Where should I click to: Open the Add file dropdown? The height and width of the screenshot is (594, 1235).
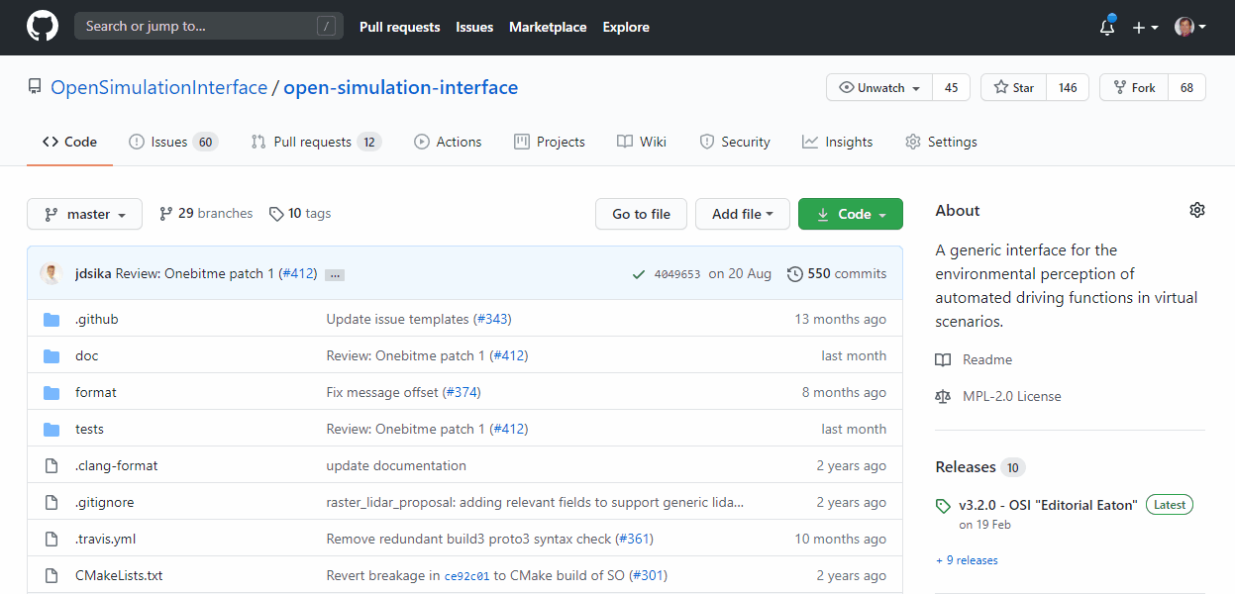[743, 214]
